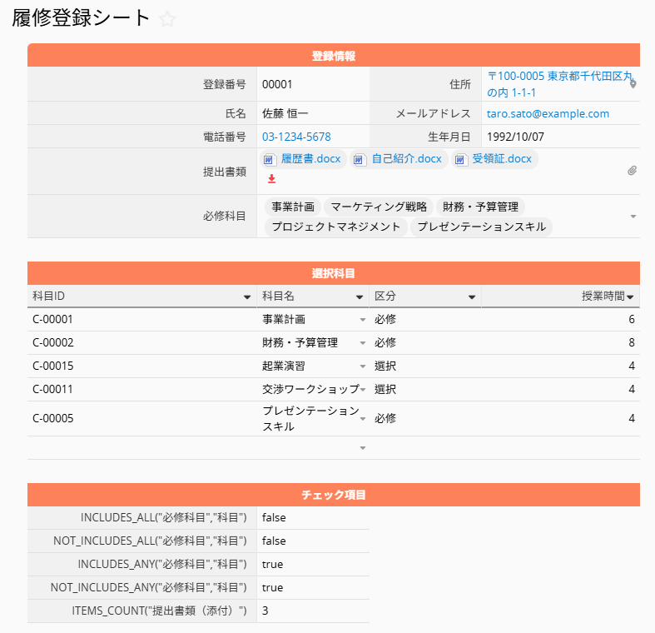
Task: Select the C-00011 table row cell
Action: pos(53,389)
